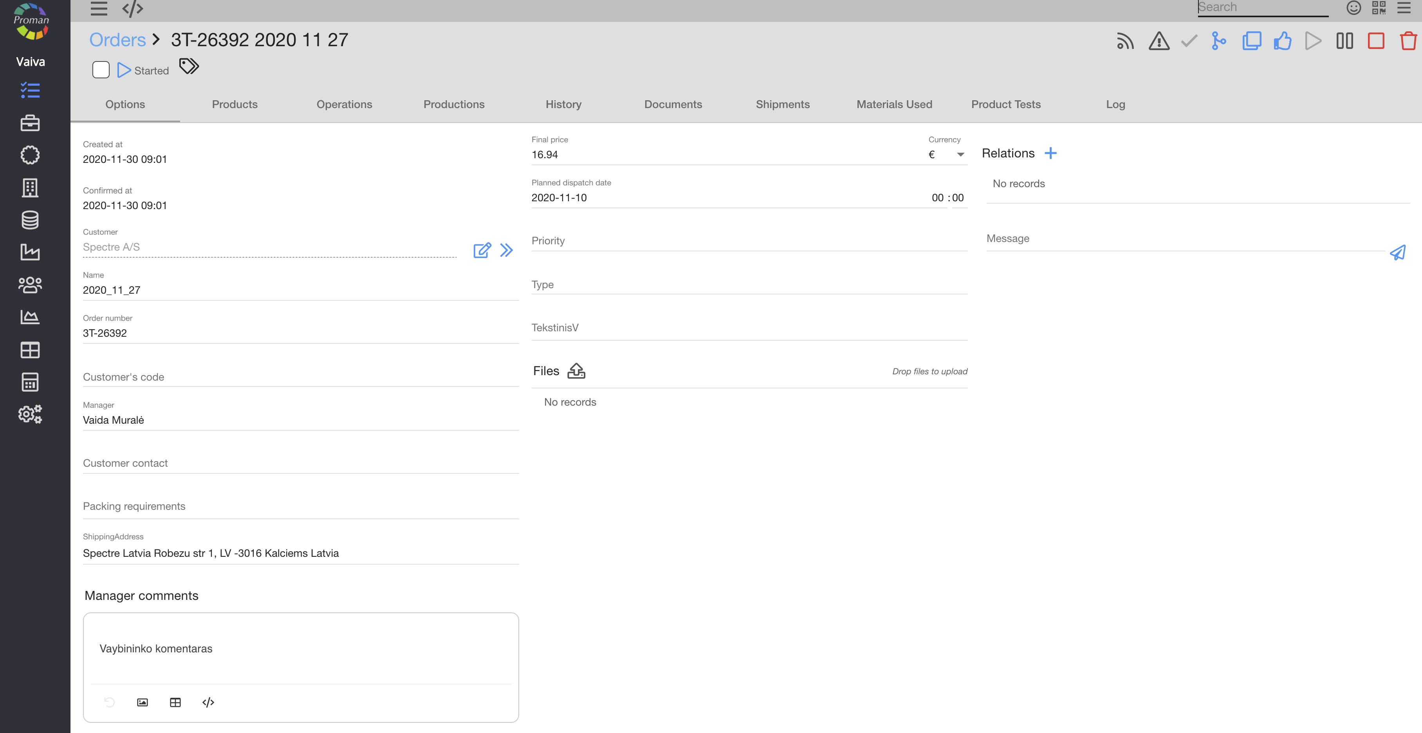This screenshot has height=733, width=1422.
Task: Expand customer details double chevron
Action: [506, 251]
